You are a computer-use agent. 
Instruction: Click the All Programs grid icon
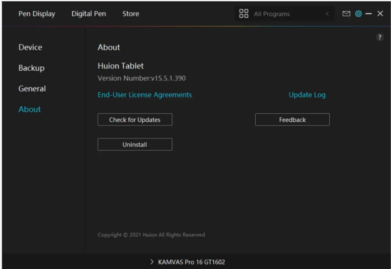pyautogui.click(x=244, y=13)
